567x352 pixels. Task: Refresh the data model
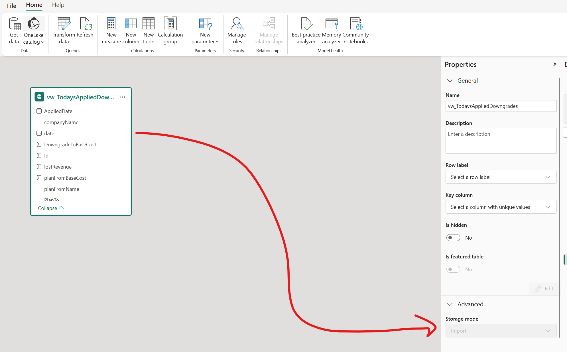pyautogui.click(x=85, y=27)
